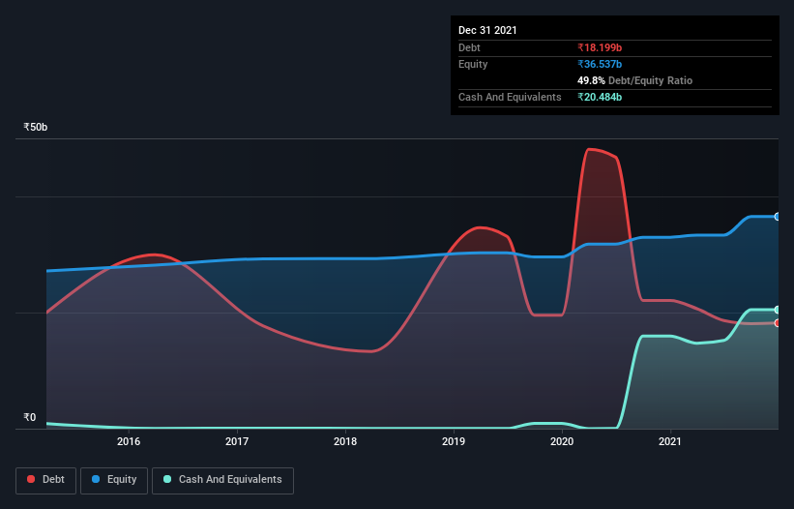Screen dimensions: 794x509
Task: Click the red Debt legend dot
Action: [31, 479]
